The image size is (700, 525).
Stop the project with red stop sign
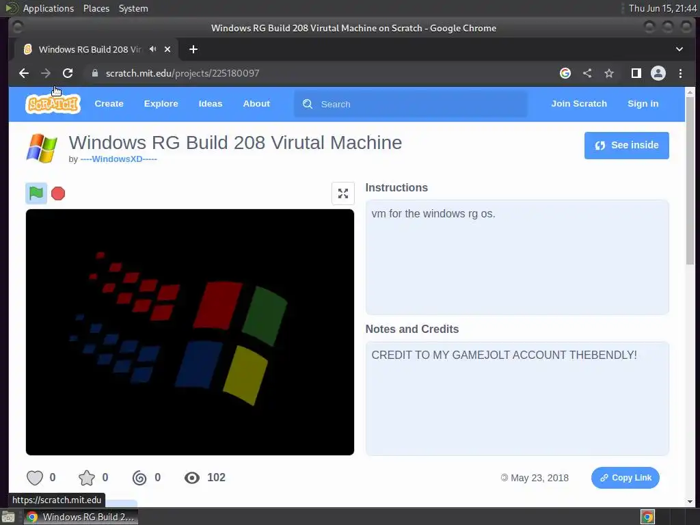point(58,193)
